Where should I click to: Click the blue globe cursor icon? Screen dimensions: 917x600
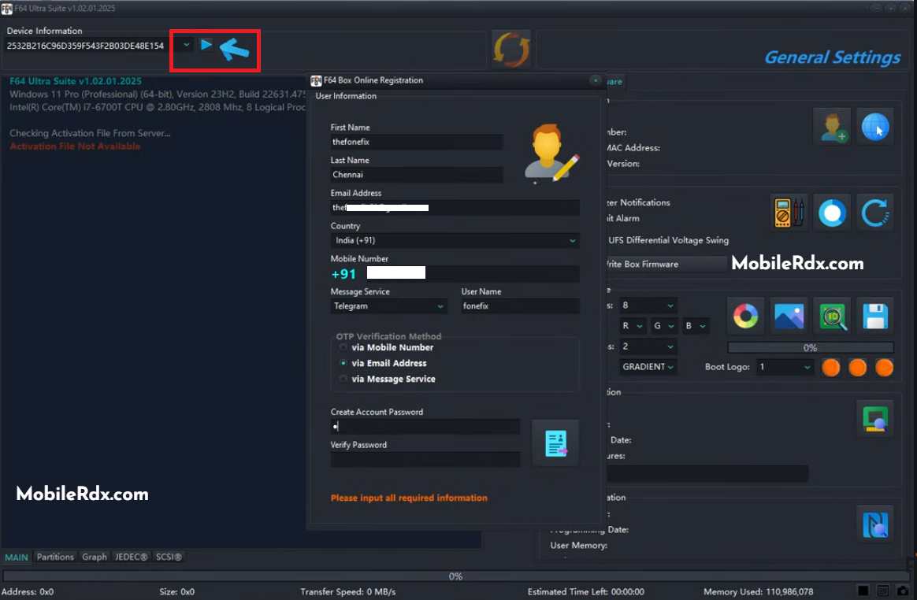point(875,127)
